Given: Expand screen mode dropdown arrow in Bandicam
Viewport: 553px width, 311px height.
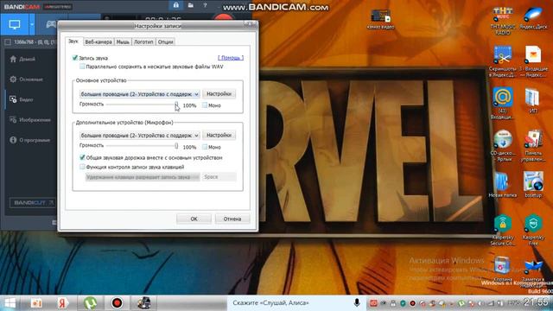Looking at the screenshot, I should tap(32, 25).
